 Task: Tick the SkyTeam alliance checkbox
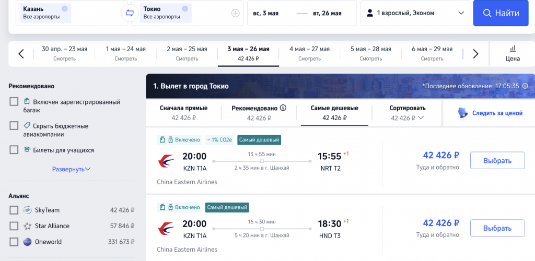coord(14,210)
